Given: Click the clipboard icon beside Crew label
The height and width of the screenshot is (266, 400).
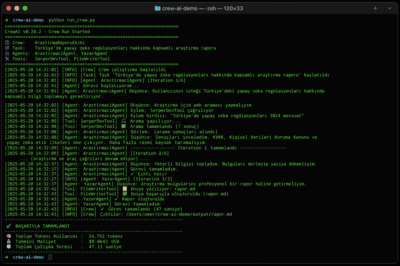Looking at the screenshot, I should tap(8, 43).
